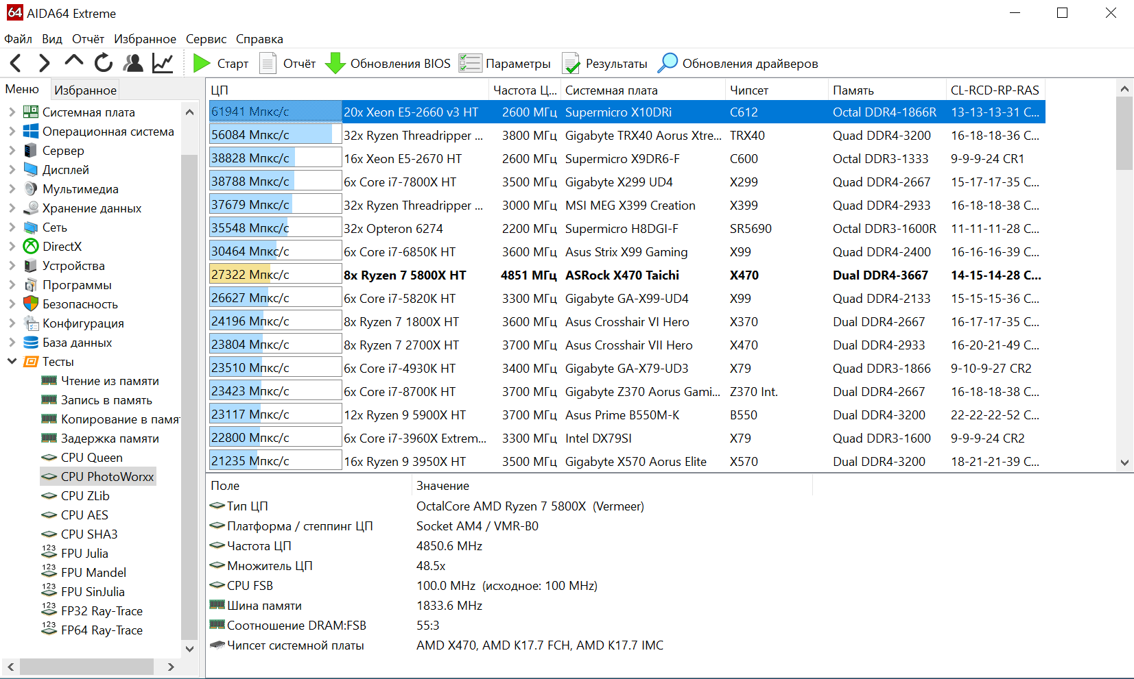Screen dimensions: 1134x679
Task: Click the Обновления драйверов magnifier icon
Action: pyautogui.click(x=668, y=63)
